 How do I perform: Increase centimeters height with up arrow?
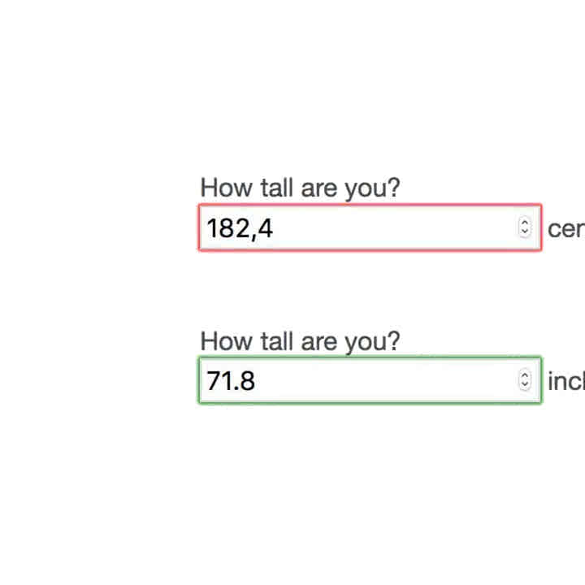click(525, 223)
